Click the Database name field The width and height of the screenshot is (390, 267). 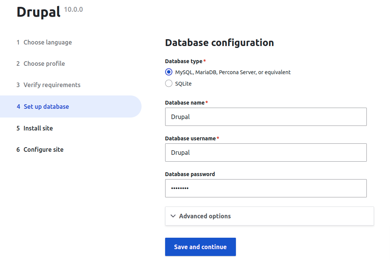click(x=266, y=117)
